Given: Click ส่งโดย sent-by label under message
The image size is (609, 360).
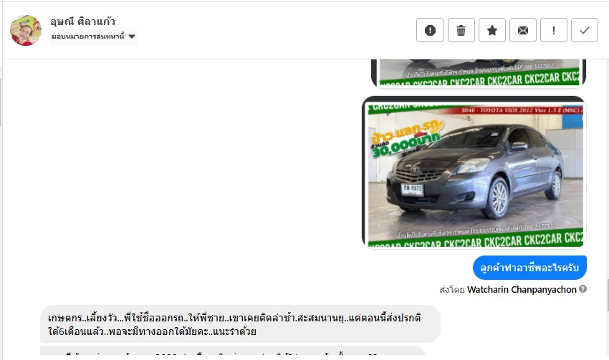Looking at the screenshot, I should 452,290.
